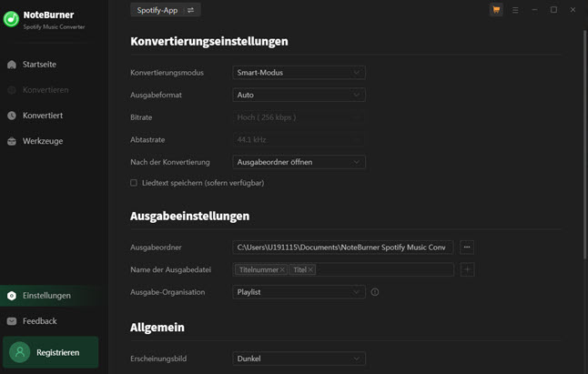Open Werkzeuge in sidebar
588x374 pixels.
point(43,141)
